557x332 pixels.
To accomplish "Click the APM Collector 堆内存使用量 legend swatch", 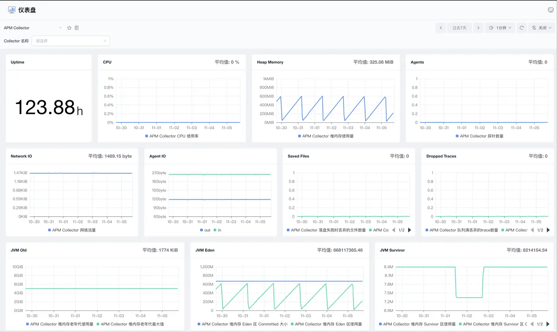I will click(x=300, y=136).
